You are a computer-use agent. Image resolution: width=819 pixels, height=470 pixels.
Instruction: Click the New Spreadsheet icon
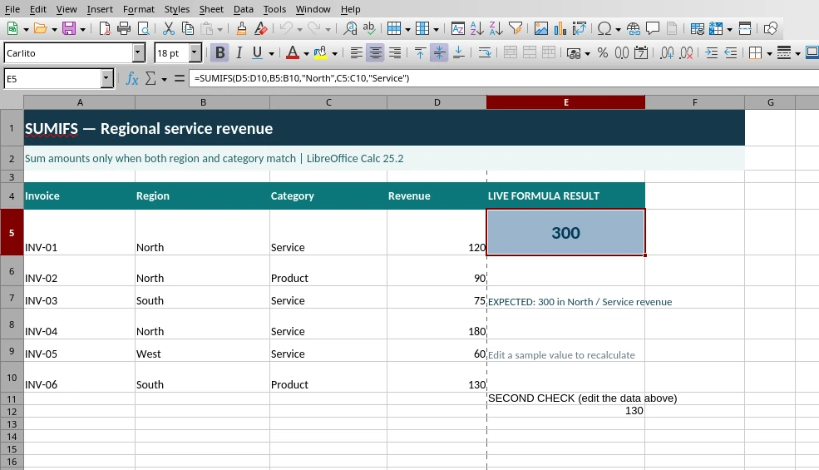pyautogui.click(x=12, y=28)
